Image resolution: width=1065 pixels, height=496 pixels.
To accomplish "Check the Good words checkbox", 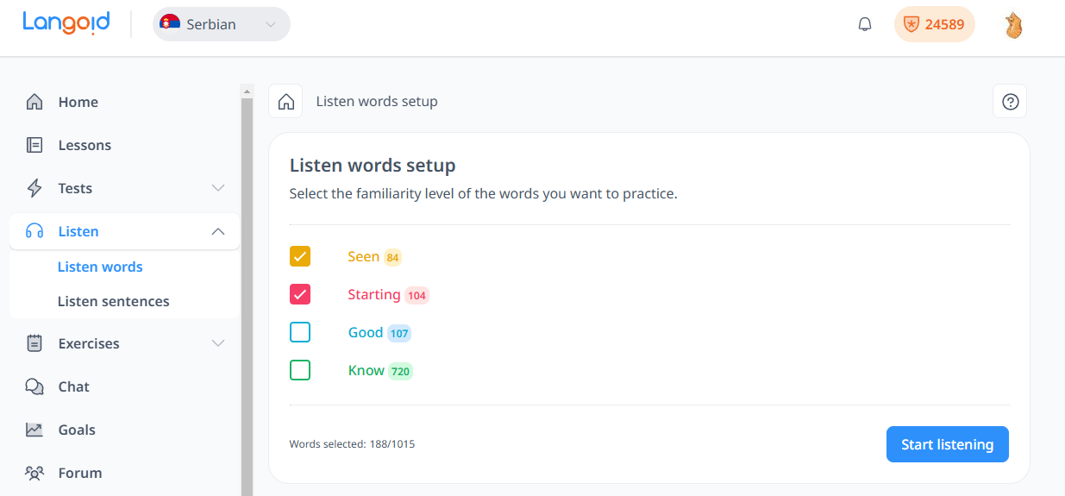I will pyautogui.click(x=300, y=332).
